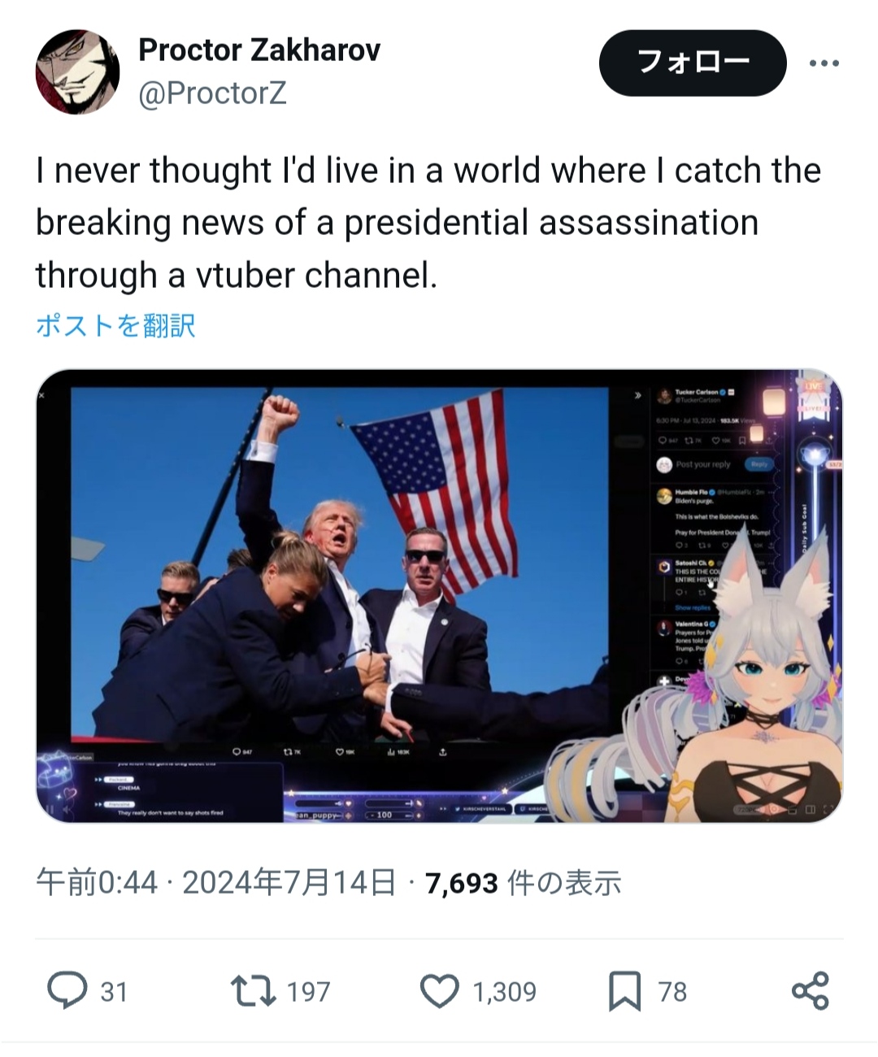Screen dimensions: 878x1057
Task: Open Proctor Zakharov's profile avatar
Action: (x=77, y=72)
